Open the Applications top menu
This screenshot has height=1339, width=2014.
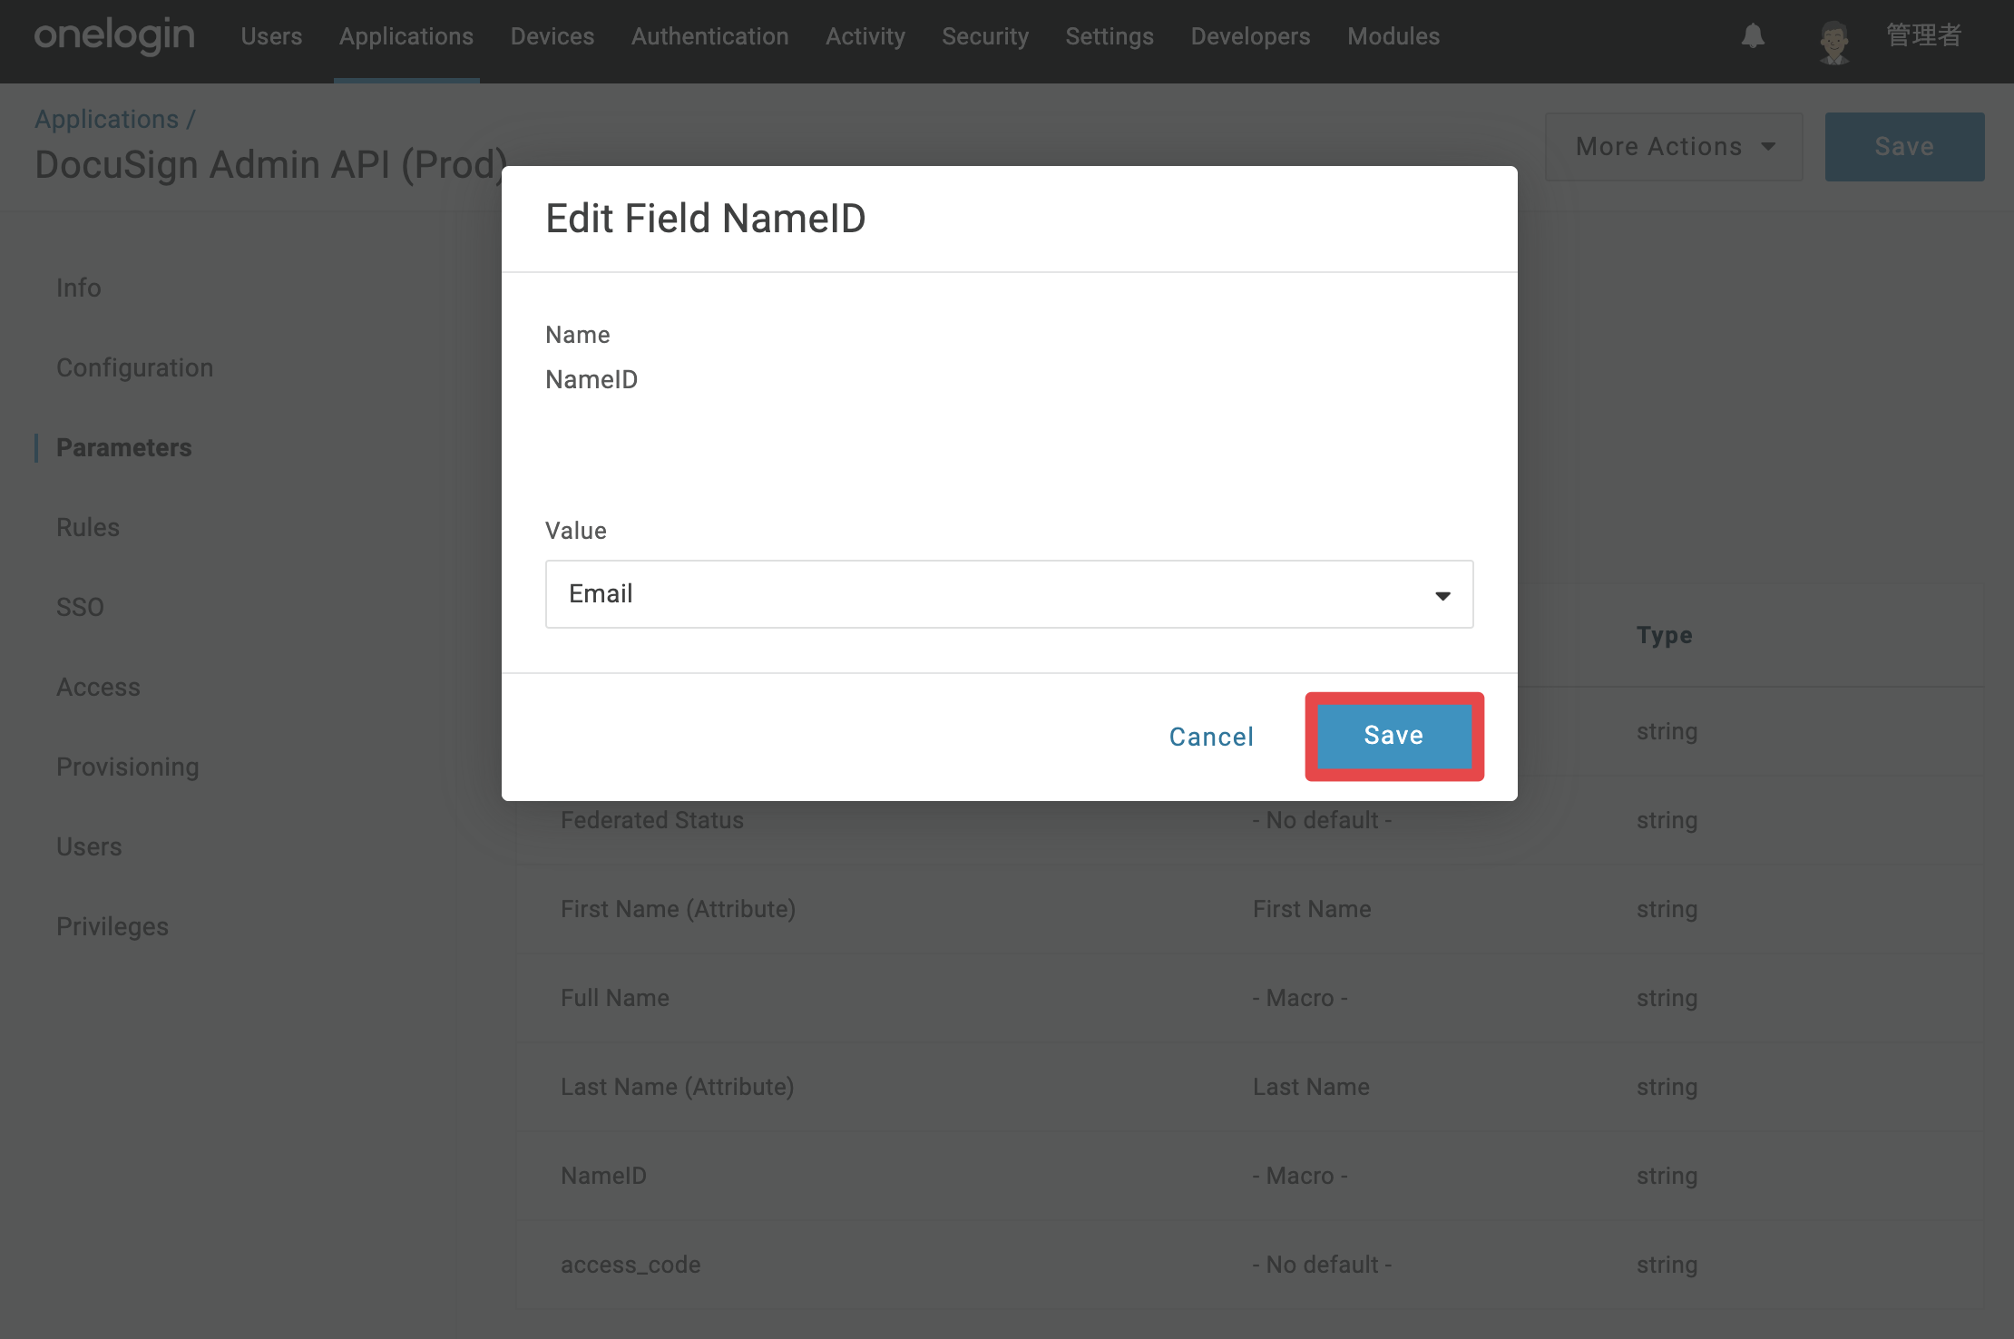406,36
